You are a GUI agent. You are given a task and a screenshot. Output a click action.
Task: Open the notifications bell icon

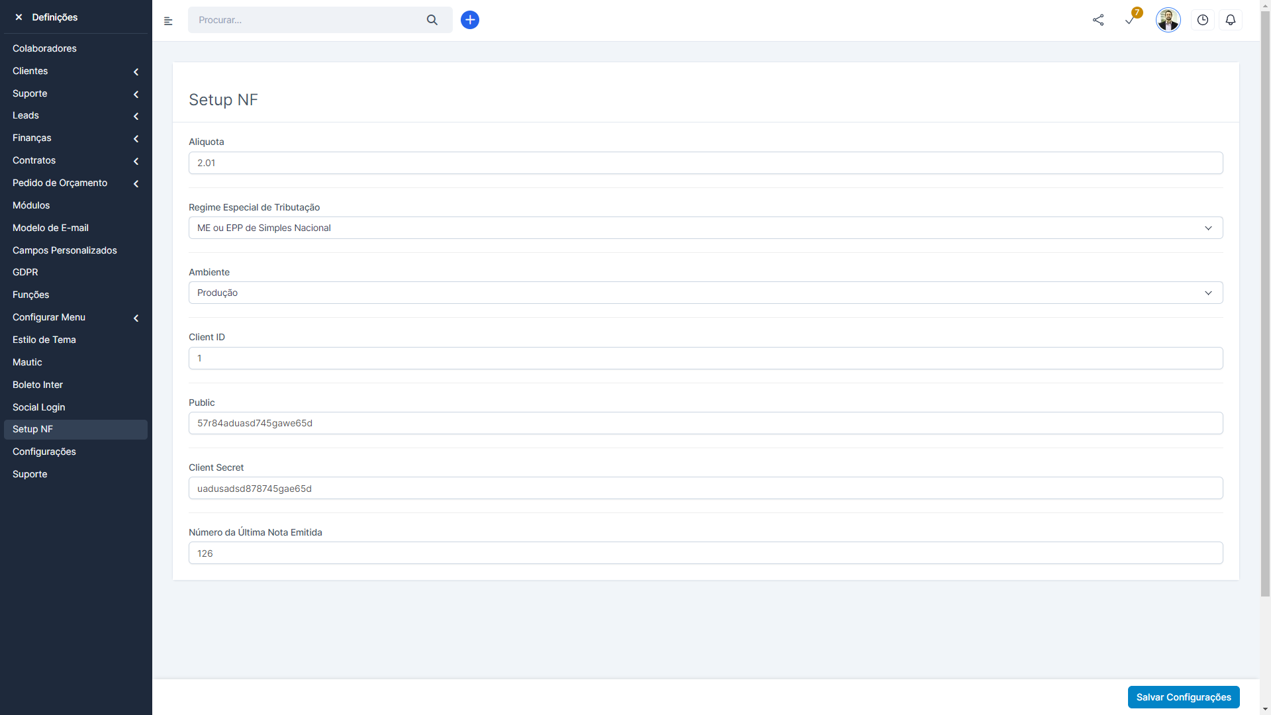click(x=1231, y=20)
